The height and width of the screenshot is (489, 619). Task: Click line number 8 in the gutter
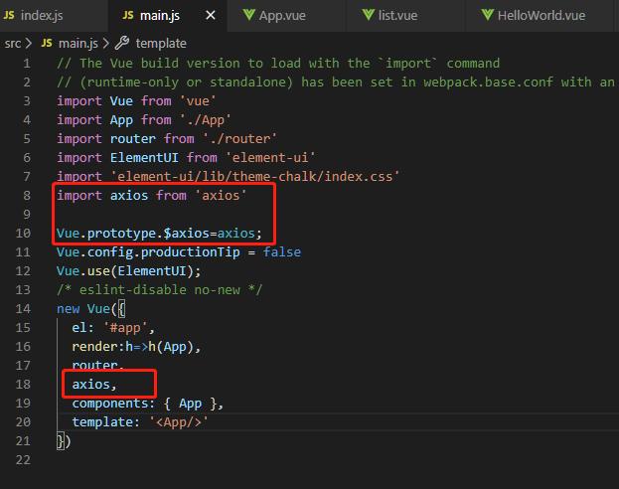[x=29, y=196]
